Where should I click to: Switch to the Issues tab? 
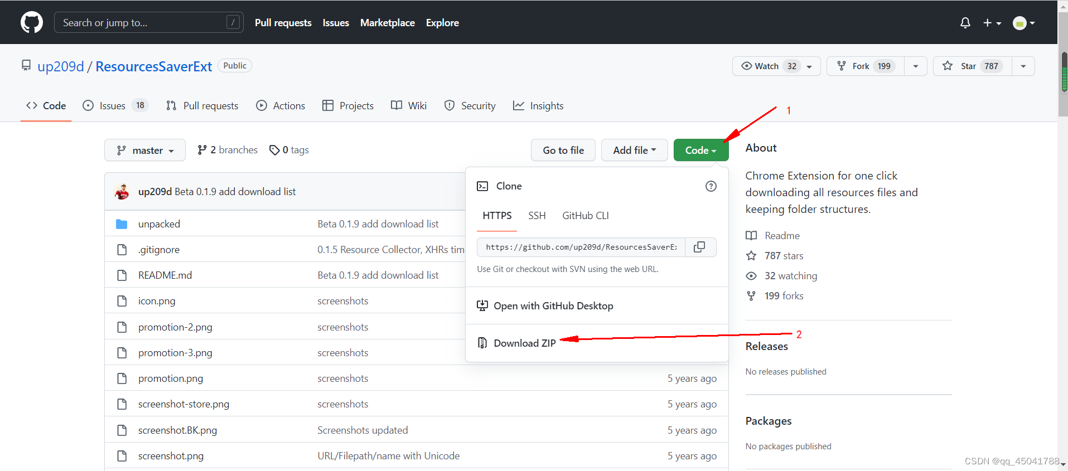115,105
